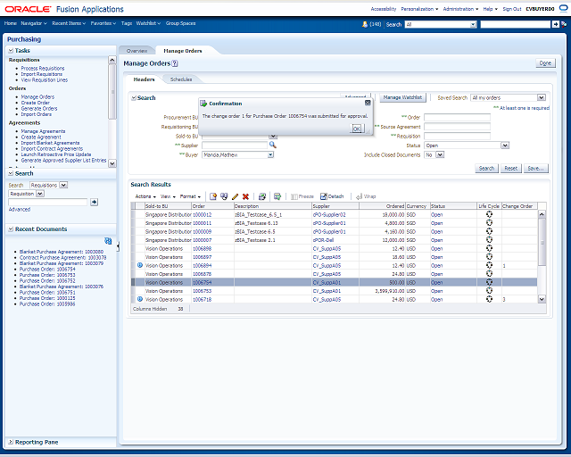Screen dimensions: 571x457
Task: Click Tasks panel scroll up arrow
Action: coord(112,60)
